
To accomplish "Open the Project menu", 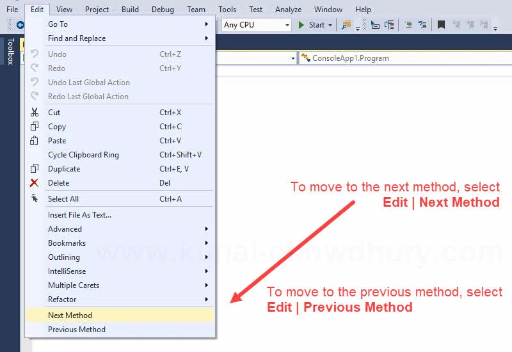I will click(97, 10).
